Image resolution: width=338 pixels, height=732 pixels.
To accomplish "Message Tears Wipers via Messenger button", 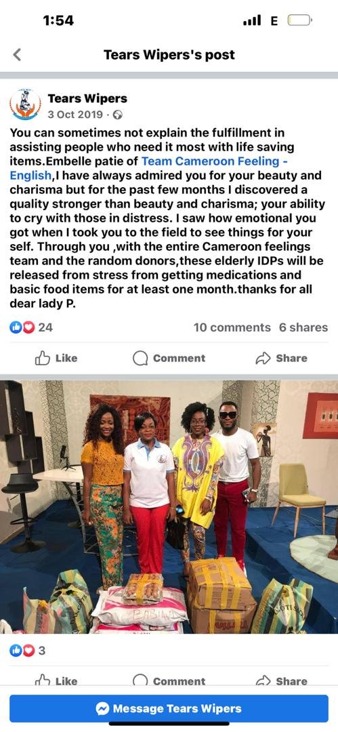I will pos(169,709).
